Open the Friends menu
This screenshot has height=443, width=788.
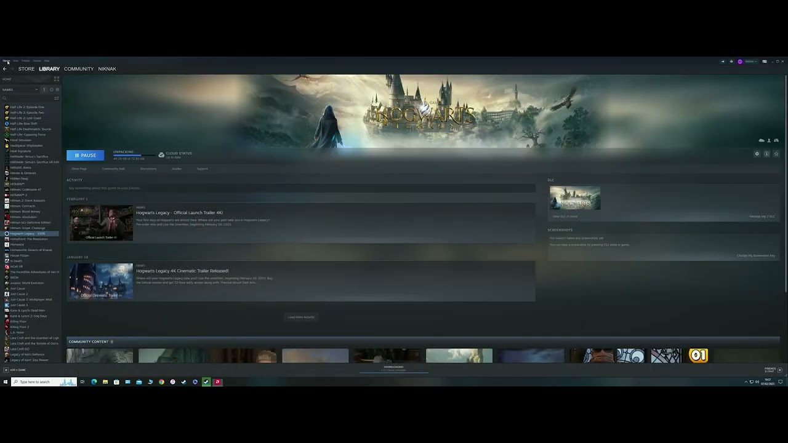(25, 61)
